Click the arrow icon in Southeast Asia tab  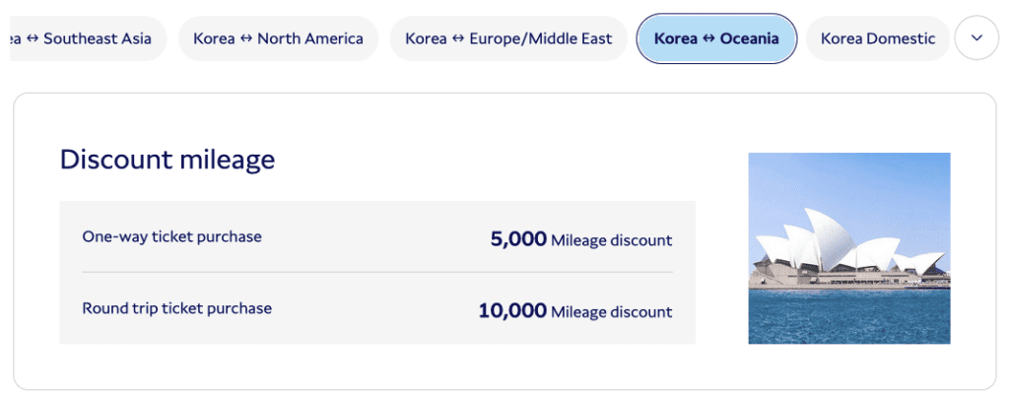(x=33, y=39)
